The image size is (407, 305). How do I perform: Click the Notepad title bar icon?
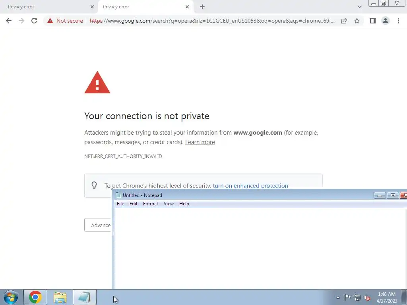click(x=118, y=195)
